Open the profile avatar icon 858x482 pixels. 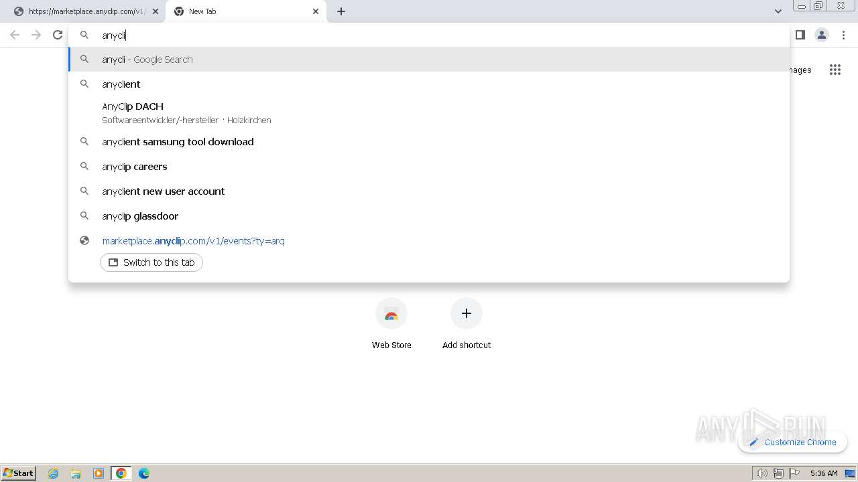(x=822, y=35)
